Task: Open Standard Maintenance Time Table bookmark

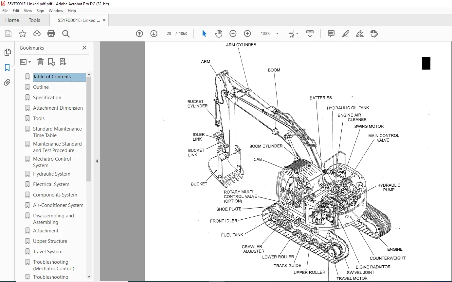Action: coord(57,132)
